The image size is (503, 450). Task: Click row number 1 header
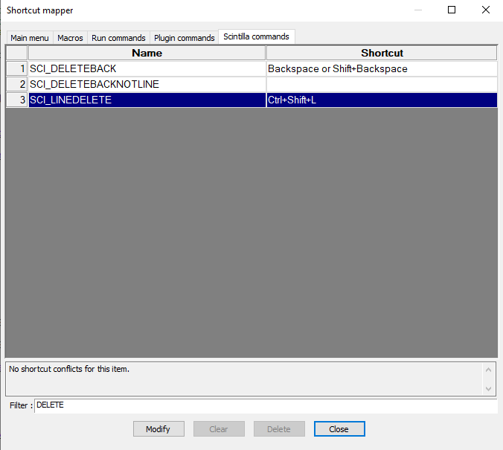[16, 68]
